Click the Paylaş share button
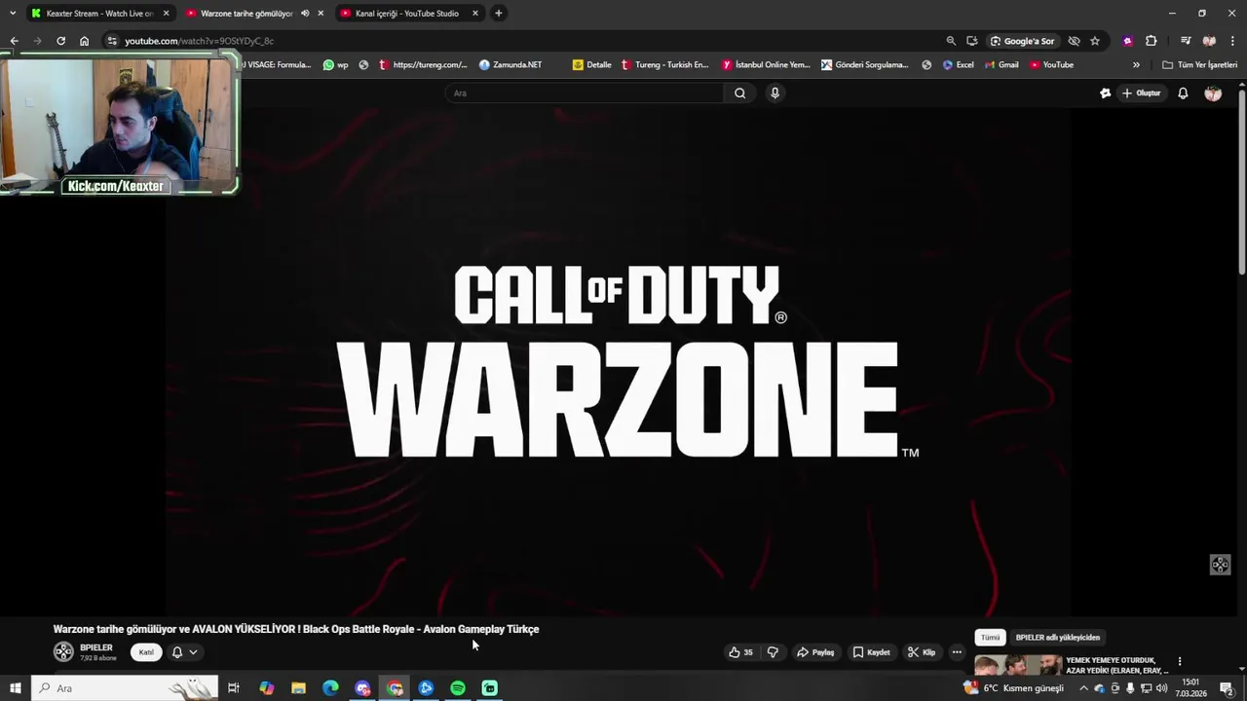The height and width of the screenshot is (701, 1247). click(x=815, y=652)
